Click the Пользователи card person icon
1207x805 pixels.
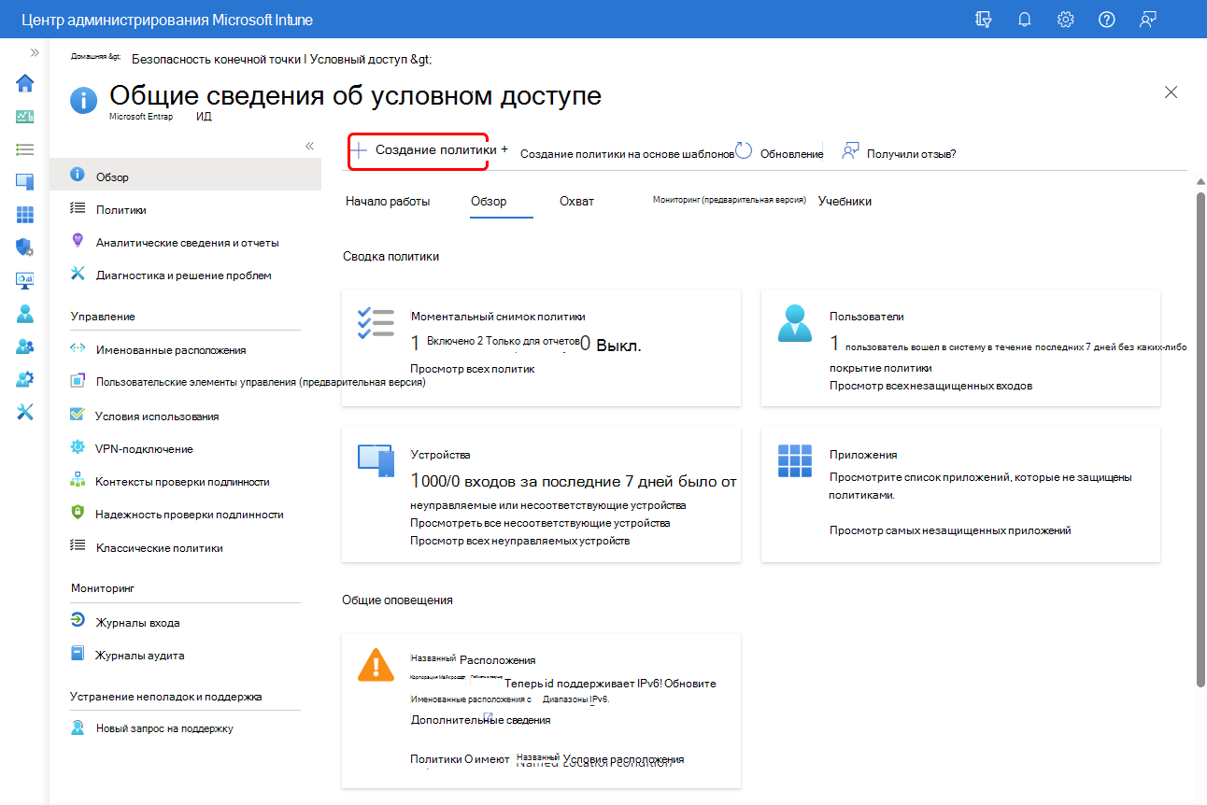pyautogui.click(x=796, y=324)
